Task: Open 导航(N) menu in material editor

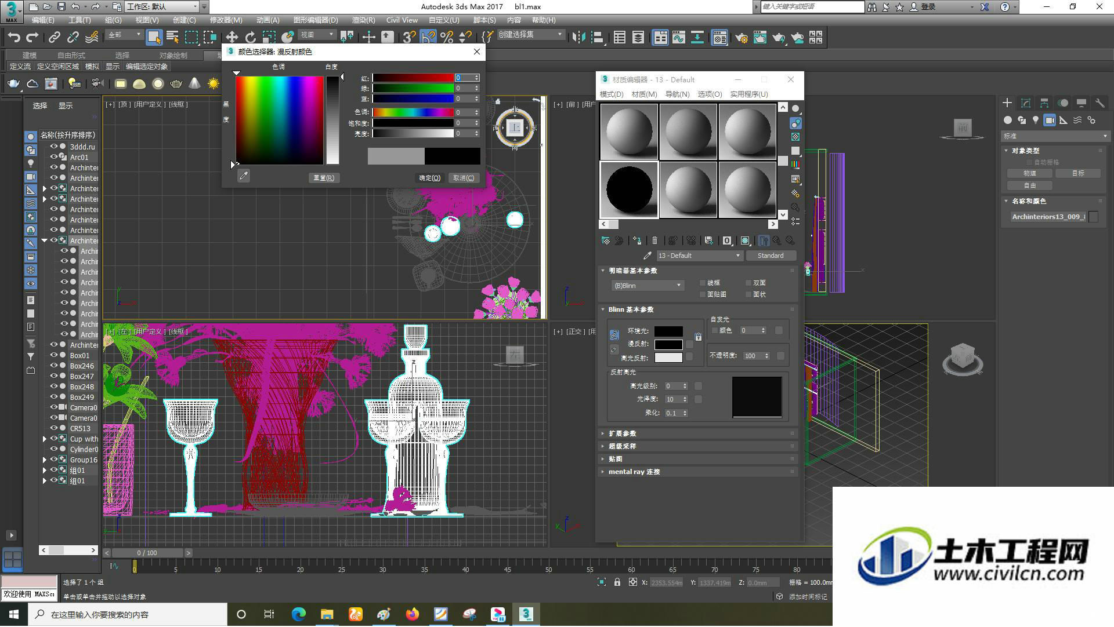Action: coord(677,94)
